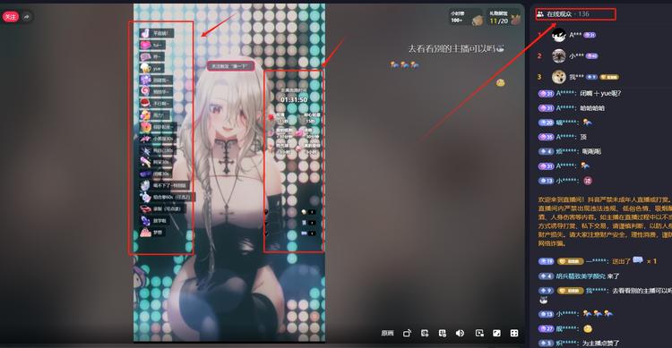Click chat message 闭嘴＋yue呢?

(600, 93)
